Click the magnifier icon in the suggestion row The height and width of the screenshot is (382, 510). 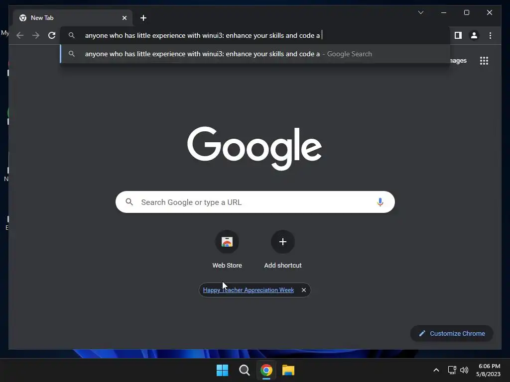coord(72,54)
